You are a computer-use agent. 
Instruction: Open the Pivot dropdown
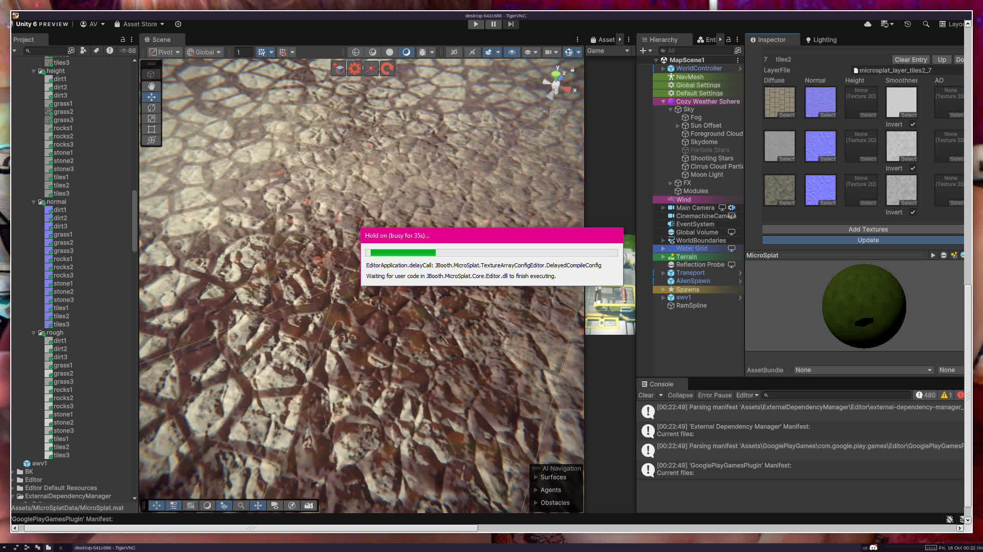(x=165, y=52)
